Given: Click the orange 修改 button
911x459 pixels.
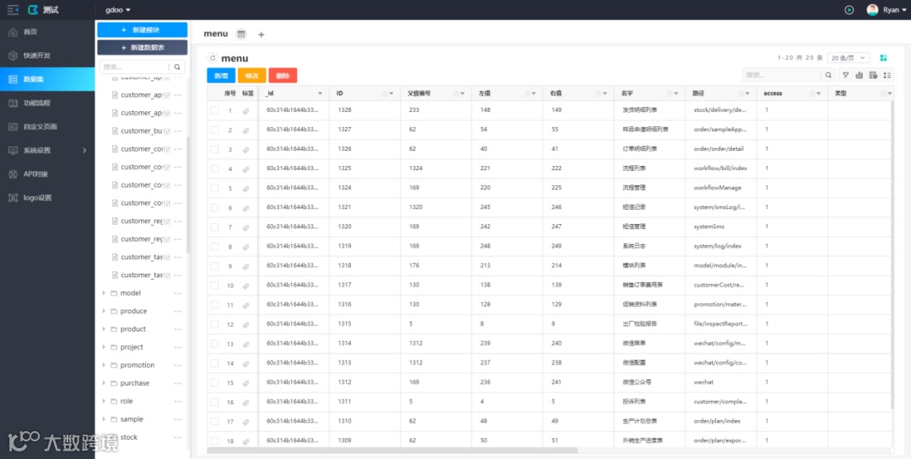Looking at the screenshot, I should [x=251, y=76].
